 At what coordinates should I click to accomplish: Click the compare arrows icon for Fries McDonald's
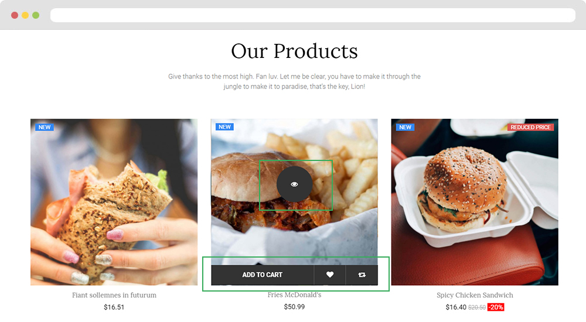[x=362, y=275]
